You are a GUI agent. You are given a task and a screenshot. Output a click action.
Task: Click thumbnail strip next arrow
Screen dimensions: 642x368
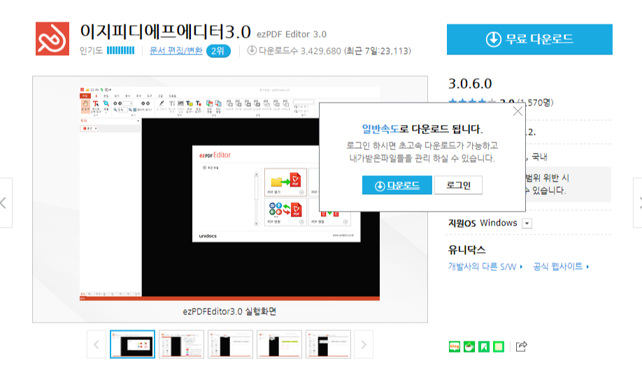[x=364, y=345]
